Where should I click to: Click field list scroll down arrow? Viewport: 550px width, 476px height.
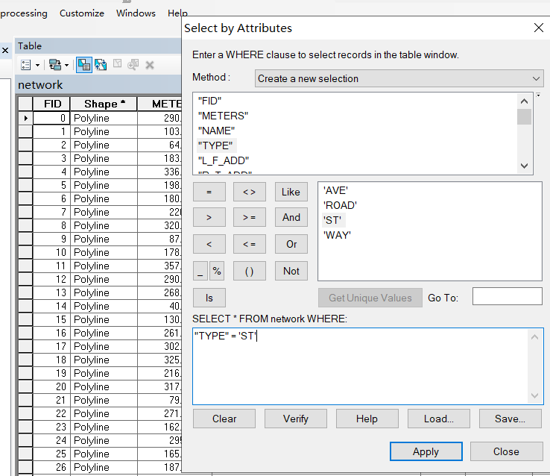[524, 166]
